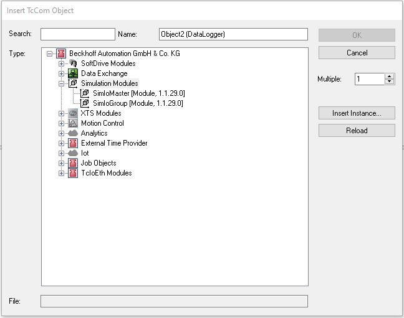Expand the TcIoEth Modules node
The width and height of the screenshot is (404, 318).
pos(61,174)
